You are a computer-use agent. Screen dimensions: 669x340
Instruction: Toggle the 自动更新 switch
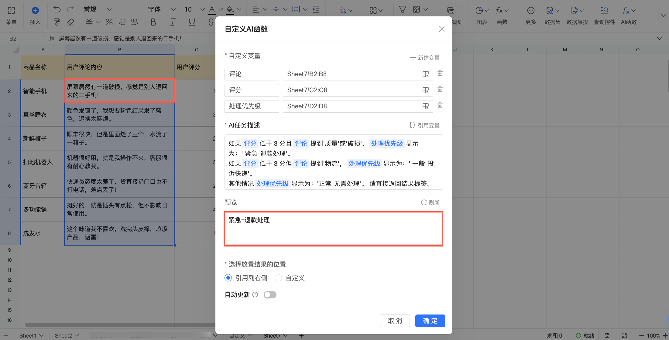point(270,295)
